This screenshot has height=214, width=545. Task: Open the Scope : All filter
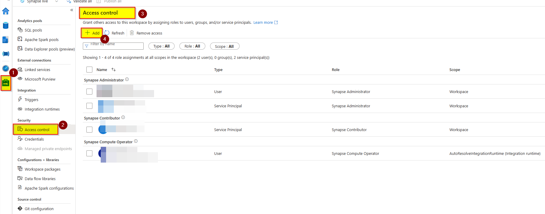(224, 46)
